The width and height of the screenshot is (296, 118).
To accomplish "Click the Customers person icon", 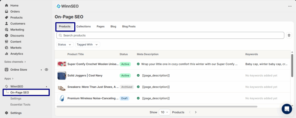I will pos(7,24).
